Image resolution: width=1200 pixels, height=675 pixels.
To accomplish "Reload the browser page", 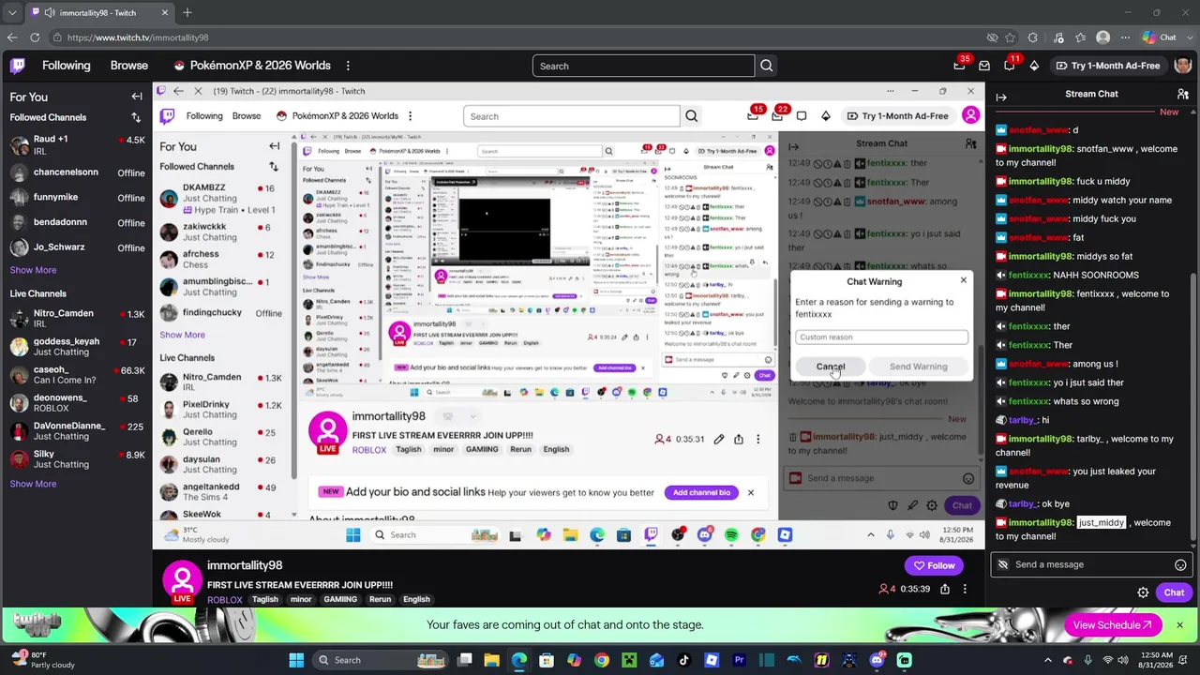I will click(35, 37).
